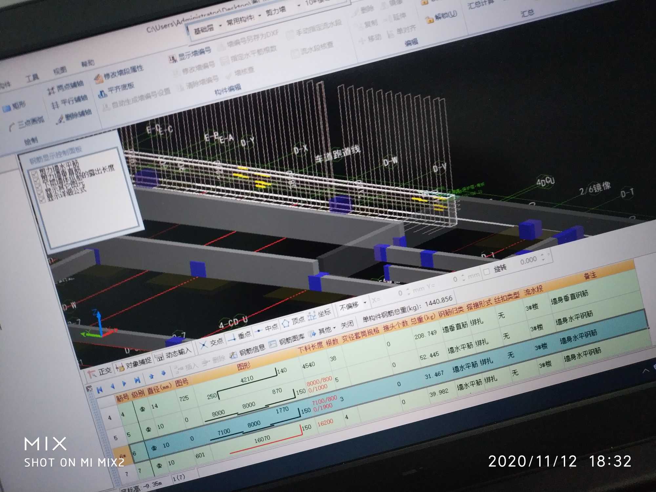
Task: Choose the 平行辅轴 parallel axis tool
Action: pyautogui.click(x=69, y=101)
